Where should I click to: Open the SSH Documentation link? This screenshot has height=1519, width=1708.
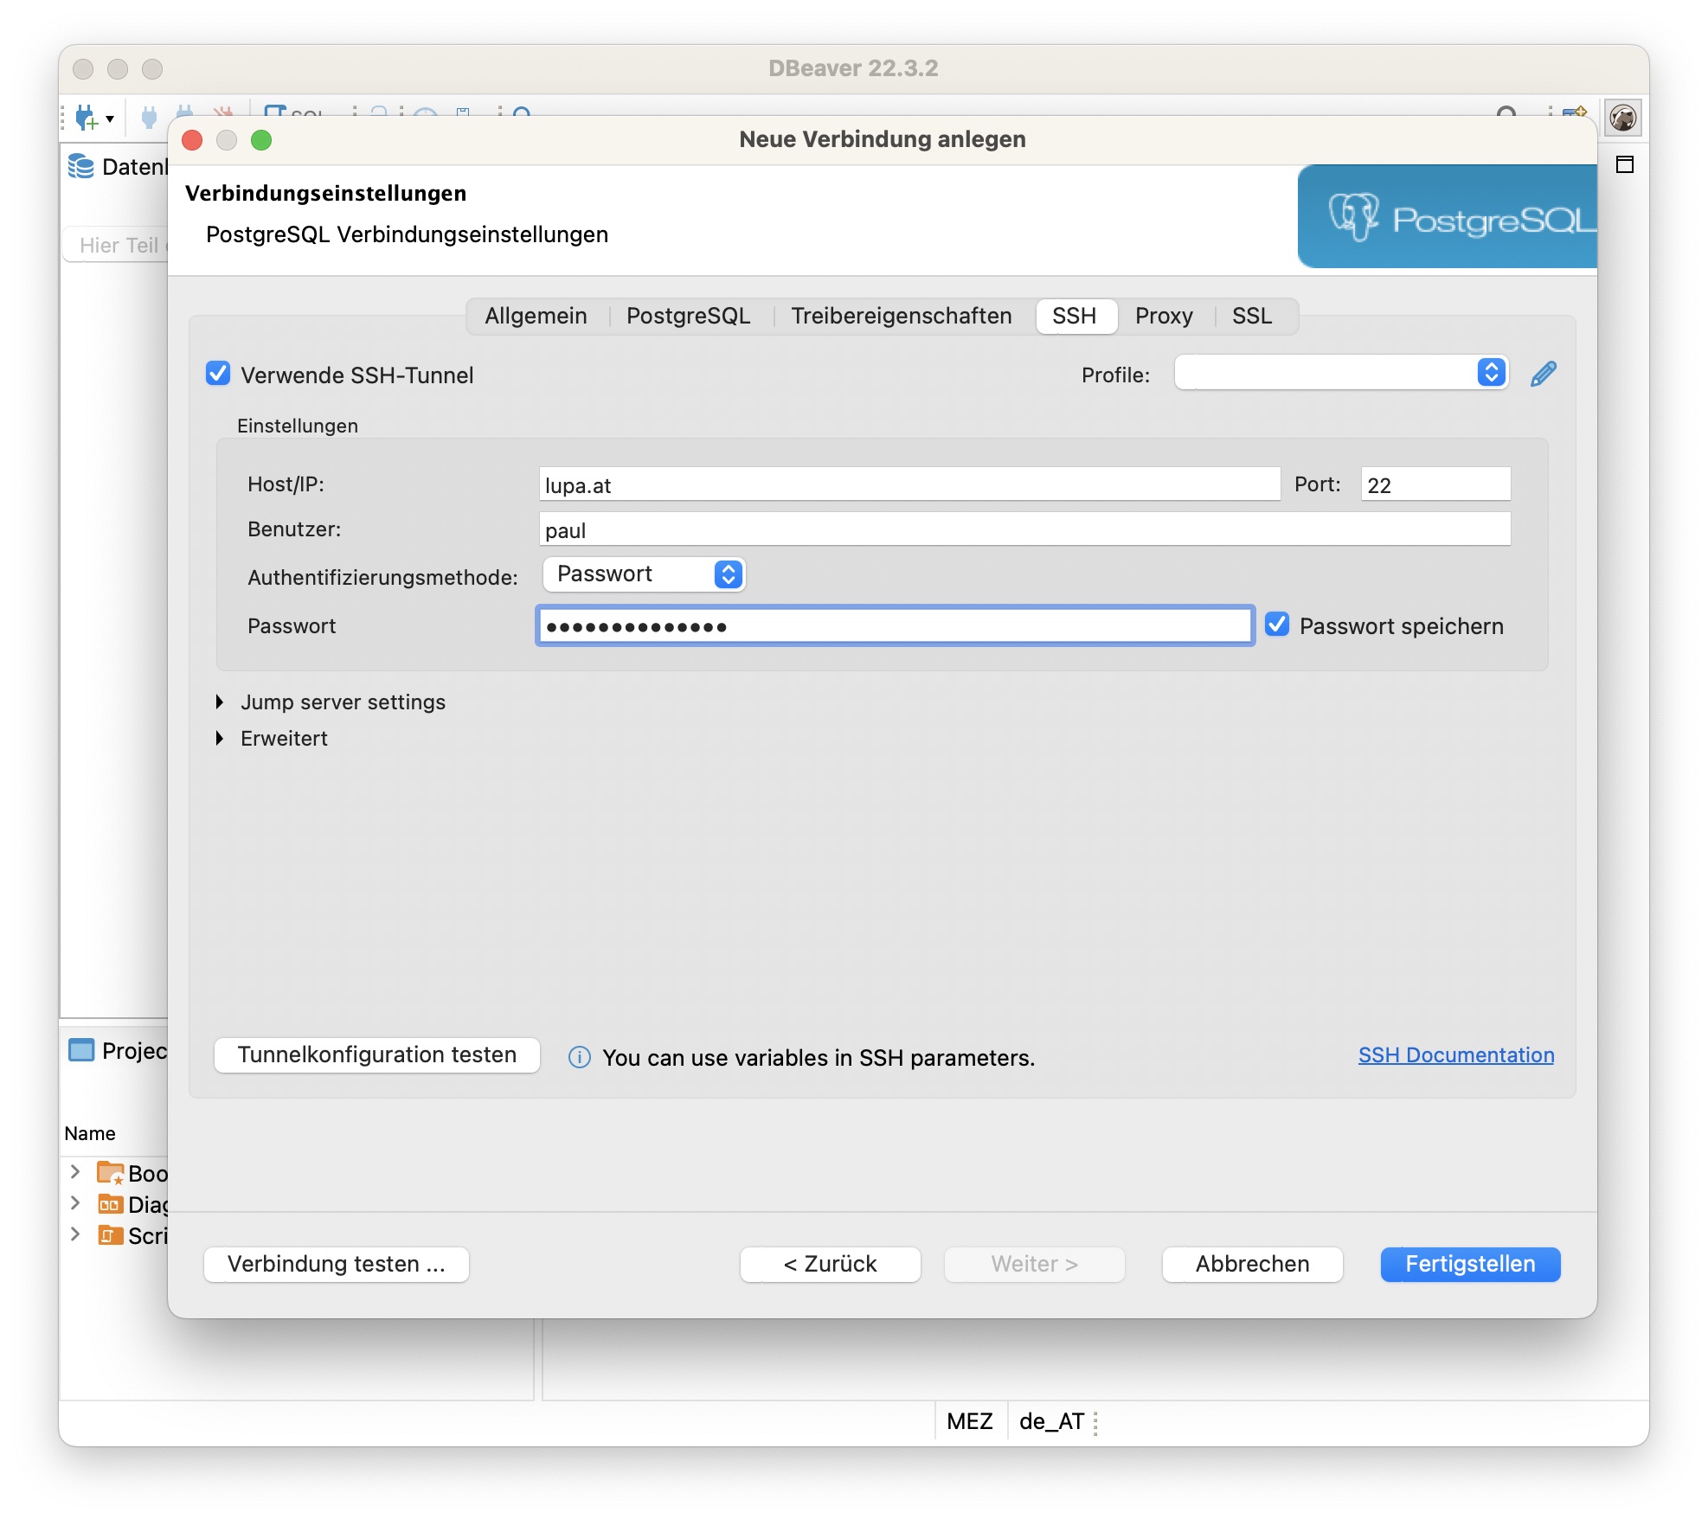[1455, 1054]
